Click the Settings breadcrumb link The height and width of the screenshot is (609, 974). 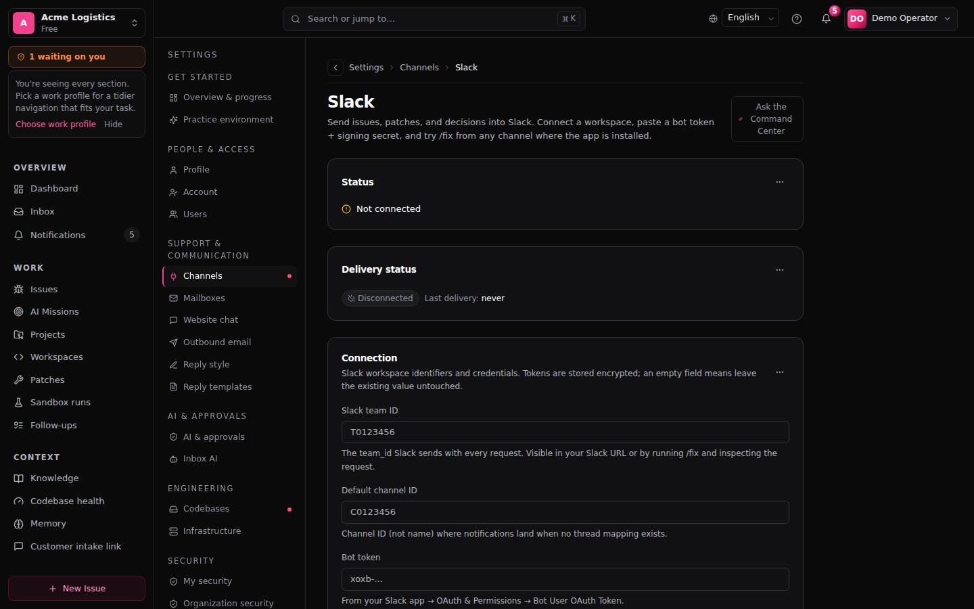[366, 68]
